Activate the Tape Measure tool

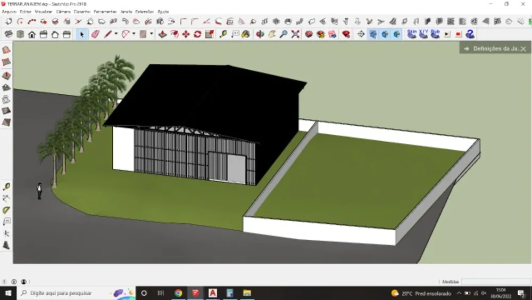[x=223, y=34]
